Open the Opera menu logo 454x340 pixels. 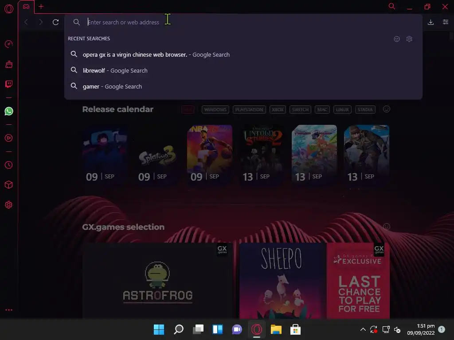tap(9, 9)
